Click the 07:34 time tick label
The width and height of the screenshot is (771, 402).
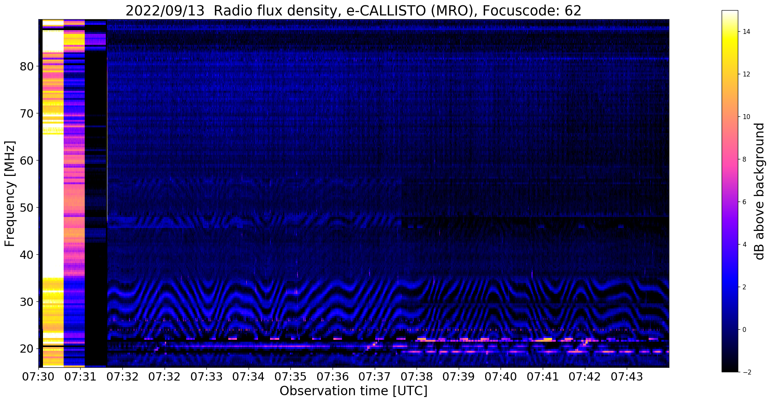click(249, 376)
